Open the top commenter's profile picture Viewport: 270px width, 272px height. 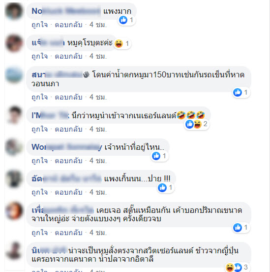click(x=14, y=11)
